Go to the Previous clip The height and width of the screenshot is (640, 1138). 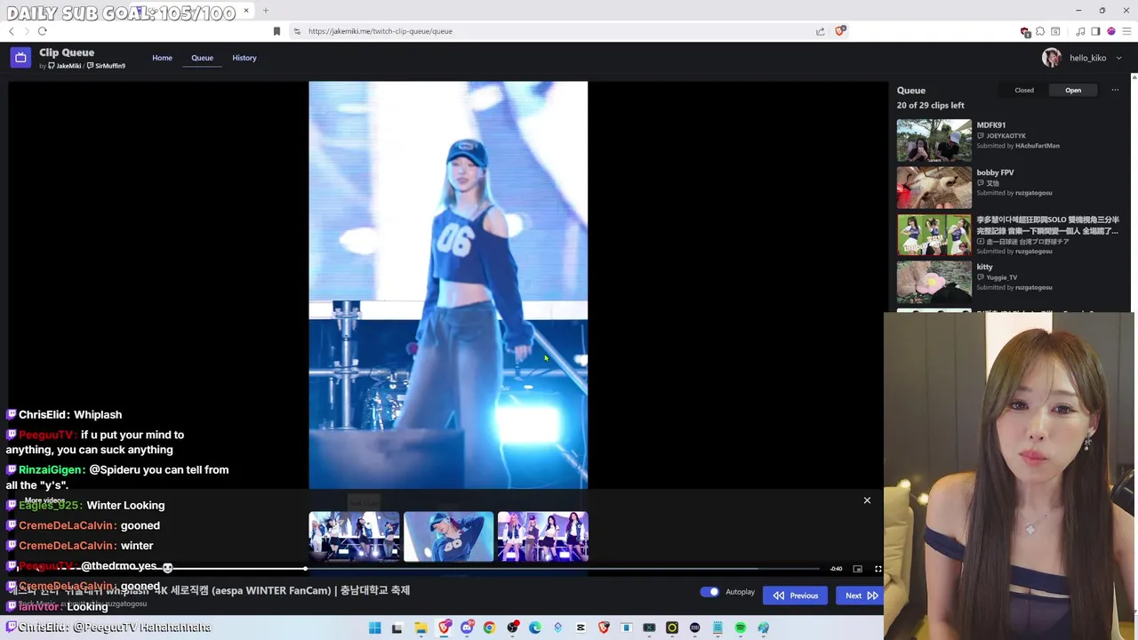(795, 596)
